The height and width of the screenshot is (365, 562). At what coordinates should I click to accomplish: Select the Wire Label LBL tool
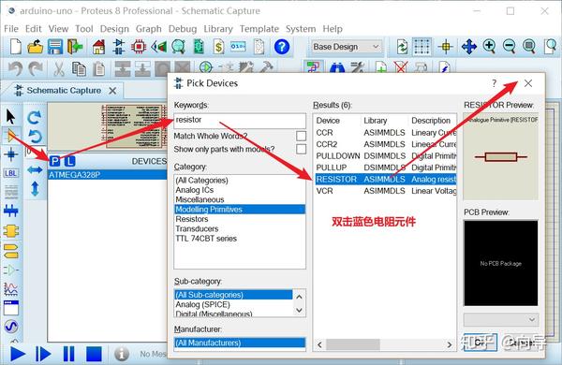10,173
